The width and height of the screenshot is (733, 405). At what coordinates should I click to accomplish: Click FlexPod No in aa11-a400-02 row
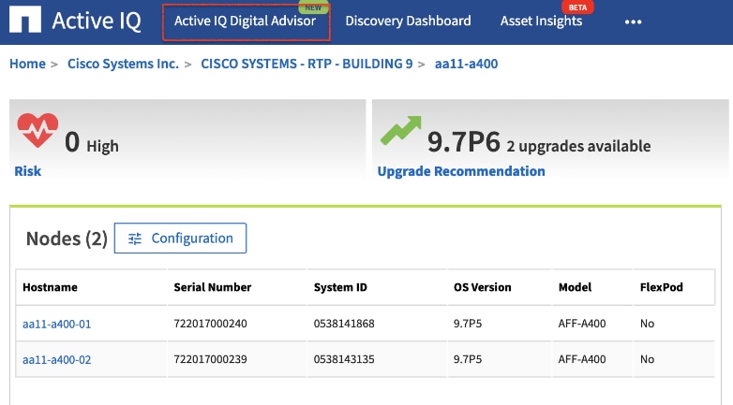coord(647,359)
